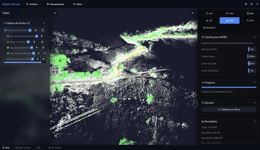Image resolution: width=260 pixels, height=150 pixels.
Task: Collapse the Resultados section
Action: click(255, 121)
